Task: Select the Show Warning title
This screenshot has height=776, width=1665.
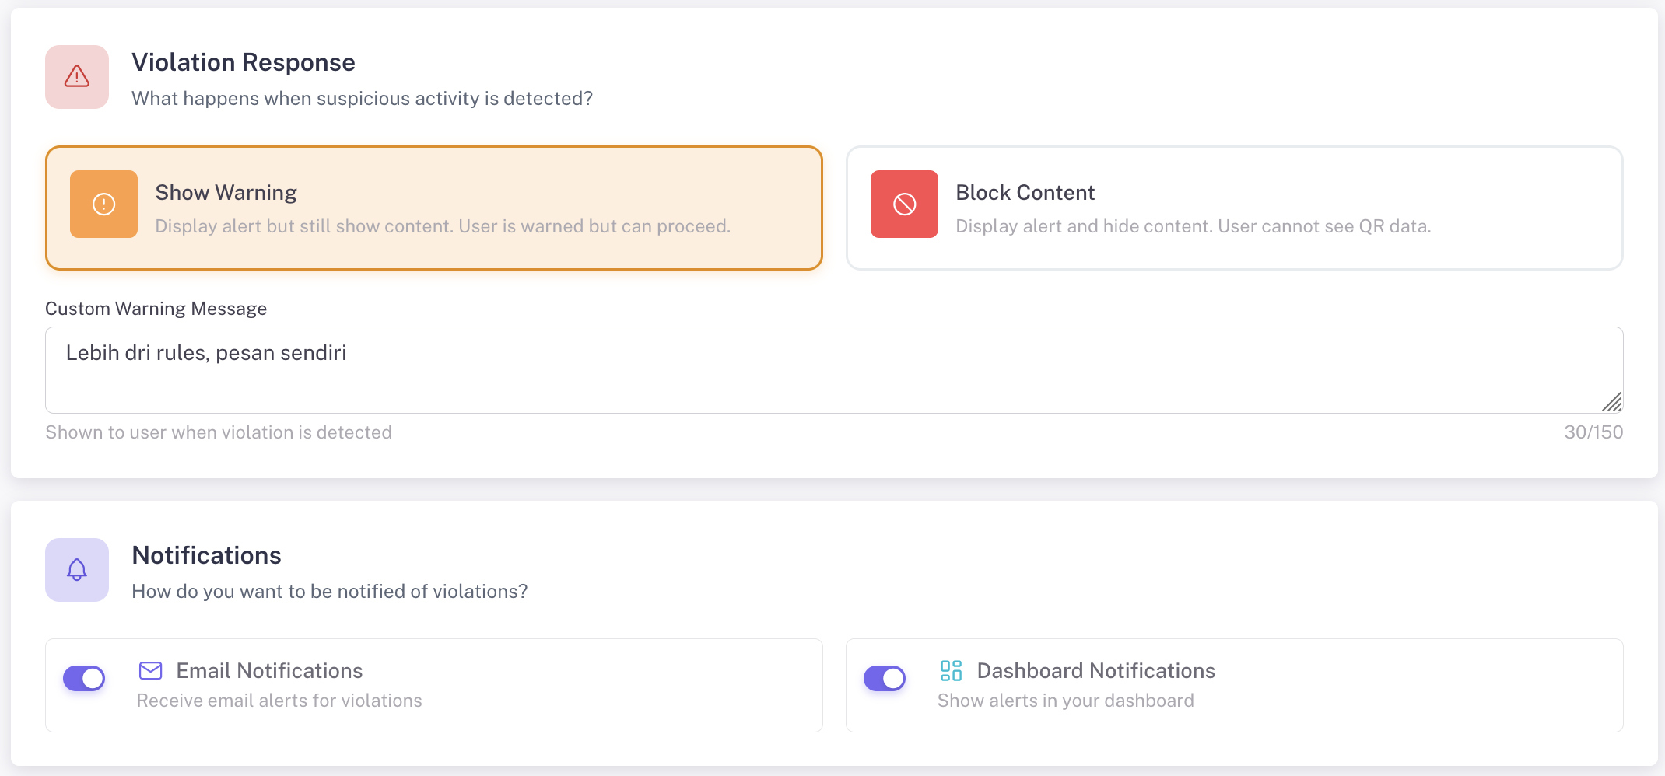Action: tap(226, 193)
